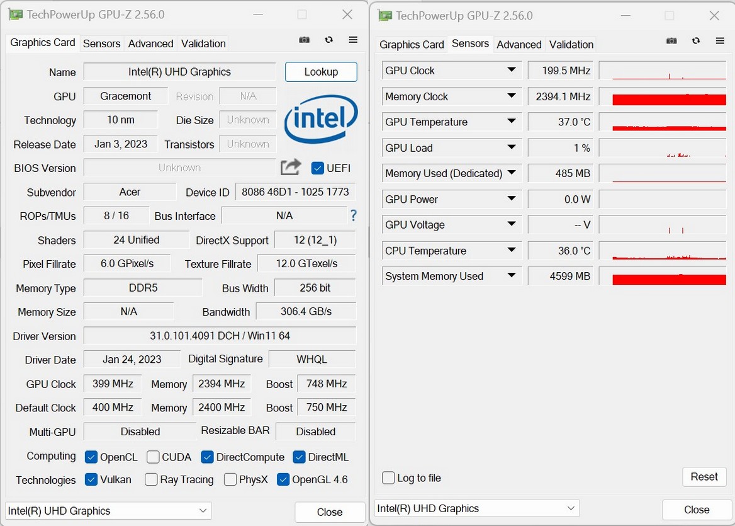Toggle the Vulkan checkbox
This screenshot has height=526, width=735.
pos(91,479)
